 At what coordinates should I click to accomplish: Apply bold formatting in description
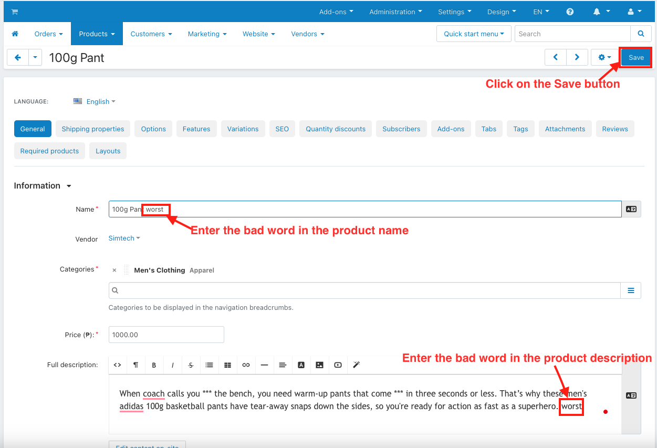(x=154, y=365)
